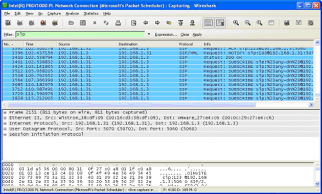The width and height of the screenshot is (322, 194).
Task: Go to specific packet number icon
Action: pyautogui.click(x=169, y=23)
